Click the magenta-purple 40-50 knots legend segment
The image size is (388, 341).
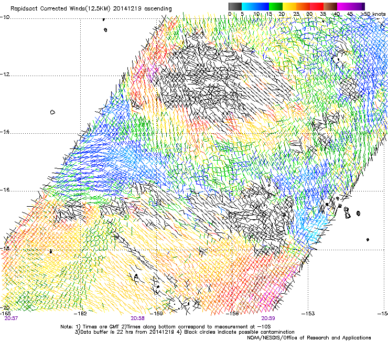pos(351,6)
